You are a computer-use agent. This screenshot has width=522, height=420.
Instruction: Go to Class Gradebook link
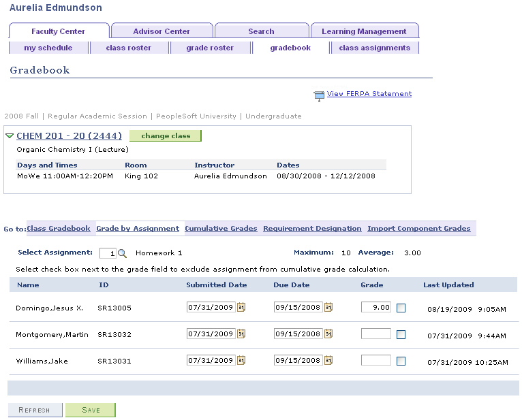point(59,229)
